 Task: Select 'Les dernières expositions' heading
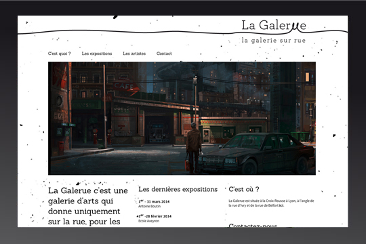coord(178,189)
